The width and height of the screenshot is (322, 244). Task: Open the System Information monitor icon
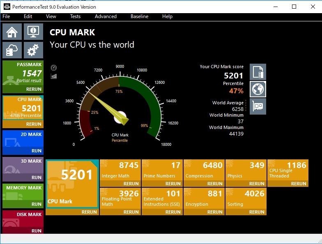click(x=33, y=32)
